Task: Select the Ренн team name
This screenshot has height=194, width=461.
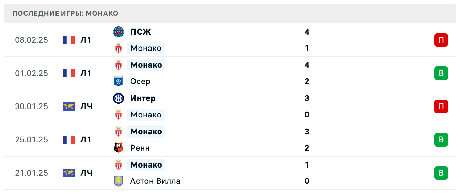Action: [140, 148]
